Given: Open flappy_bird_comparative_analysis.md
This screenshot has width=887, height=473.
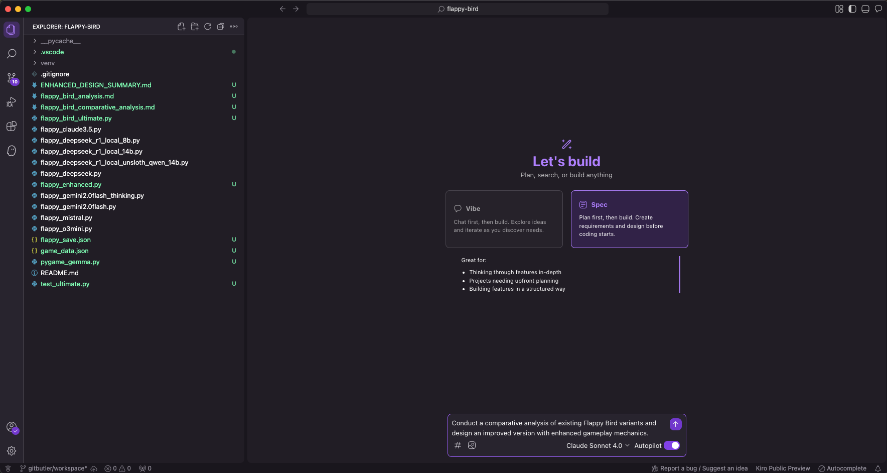Looking at the screenshot, I should click(x=134, y=107).
